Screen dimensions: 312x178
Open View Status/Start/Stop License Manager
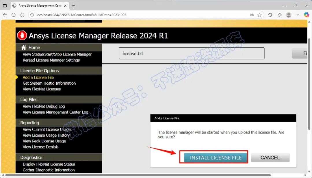point(57,54)
